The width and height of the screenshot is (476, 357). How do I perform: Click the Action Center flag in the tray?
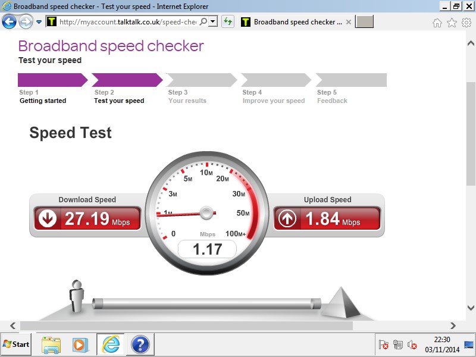click(x=384, y=345)
